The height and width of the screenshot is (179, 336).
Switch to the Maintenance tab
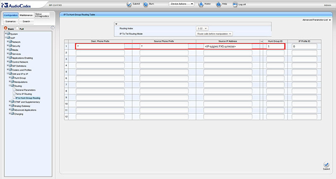pyautogui.click(x=26, y=15)
